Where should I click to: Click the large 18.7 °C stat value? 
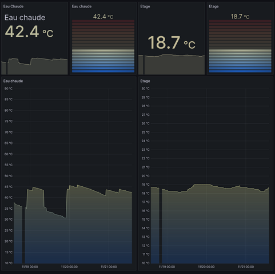coord(172,42)
